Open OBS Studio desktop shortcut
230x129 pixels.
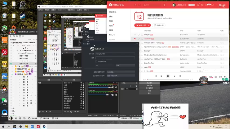coord(23,5)
